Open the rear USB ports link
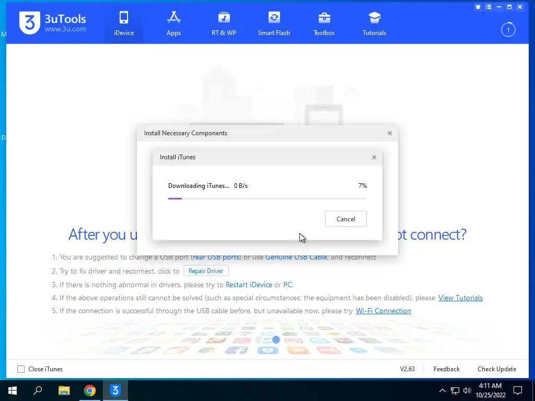This screenshot has height=401, width=535. coord(216,257)
